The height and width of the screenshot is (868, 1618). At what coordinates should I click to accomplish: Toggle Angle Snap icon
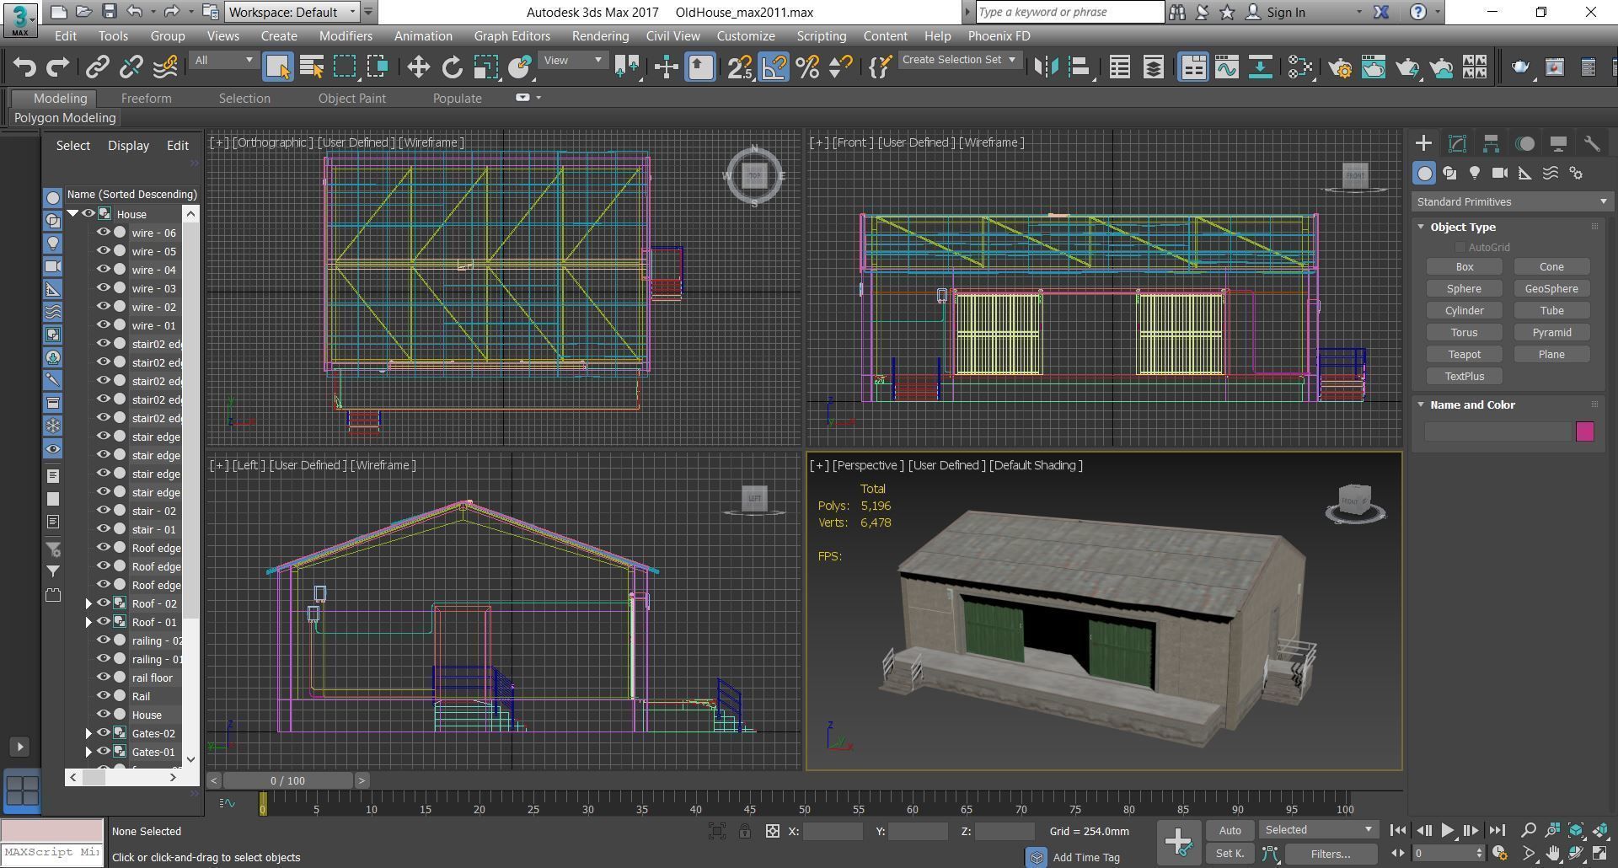pyautogui.click(x=774, y=67)
